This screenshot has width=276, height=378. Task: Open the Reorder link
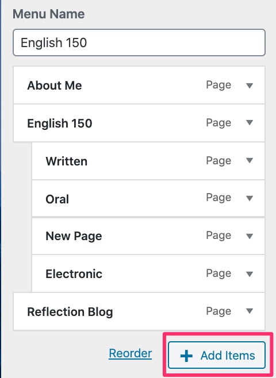[x=131, y=354]
